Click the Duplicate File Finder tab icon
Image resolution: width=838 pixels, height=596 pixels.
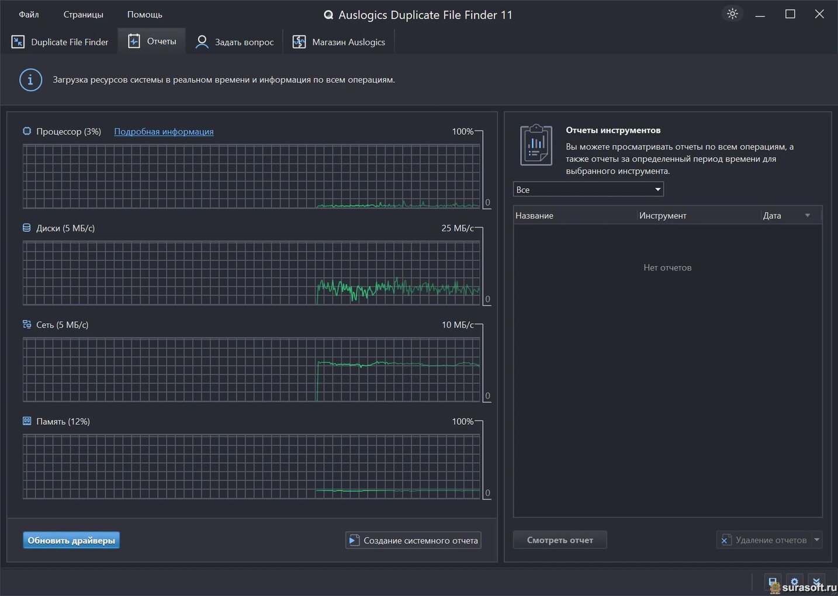point(18,42)
